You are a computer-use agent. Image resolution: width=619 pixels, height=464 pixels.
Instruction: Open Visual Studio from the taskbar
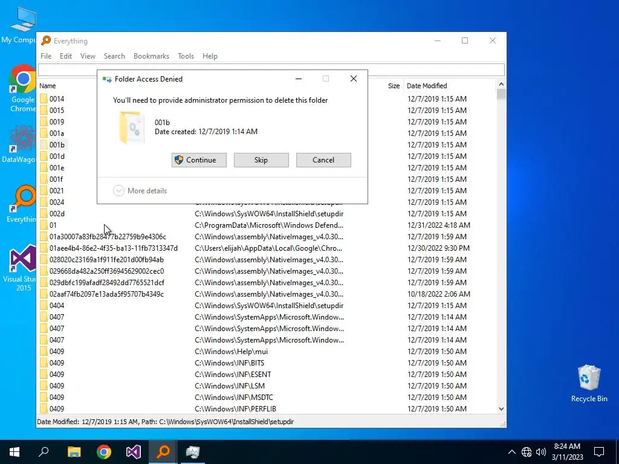134,451
